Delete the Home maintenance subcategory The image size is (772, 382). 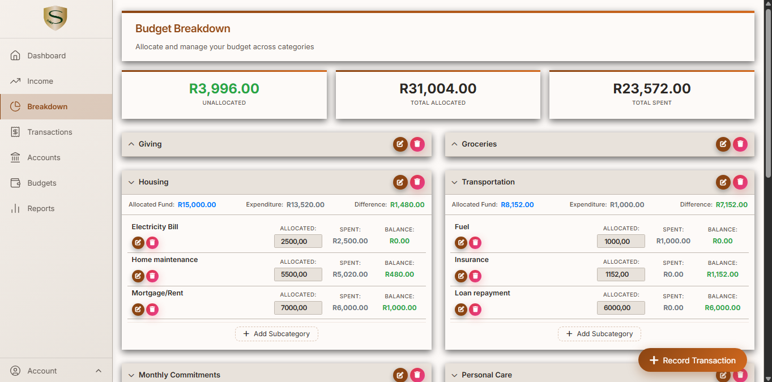pyautogui.click(x=152, y=276)
